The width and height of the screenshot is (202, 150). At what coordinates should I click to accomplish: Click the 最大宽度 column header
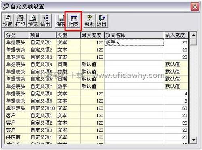point(93,35)
